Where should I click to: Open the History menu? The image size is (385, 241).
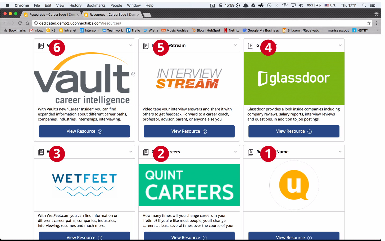[x=75, y=5]
